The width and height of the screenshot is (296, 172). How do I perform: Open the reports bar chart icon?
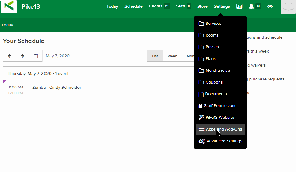pos(239,6)
